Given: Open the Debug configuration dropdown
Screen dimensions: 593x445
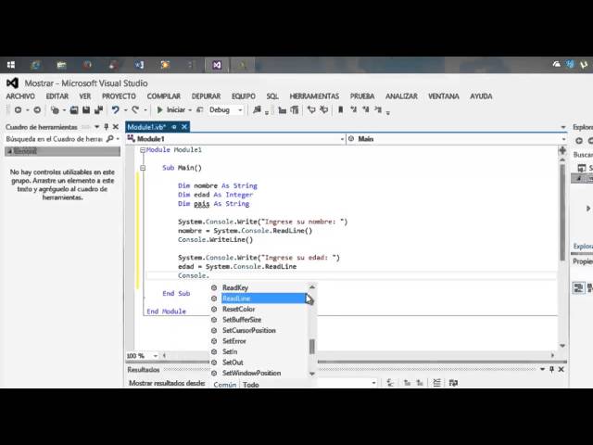Looking at the screenshot, I should (225, 109).
